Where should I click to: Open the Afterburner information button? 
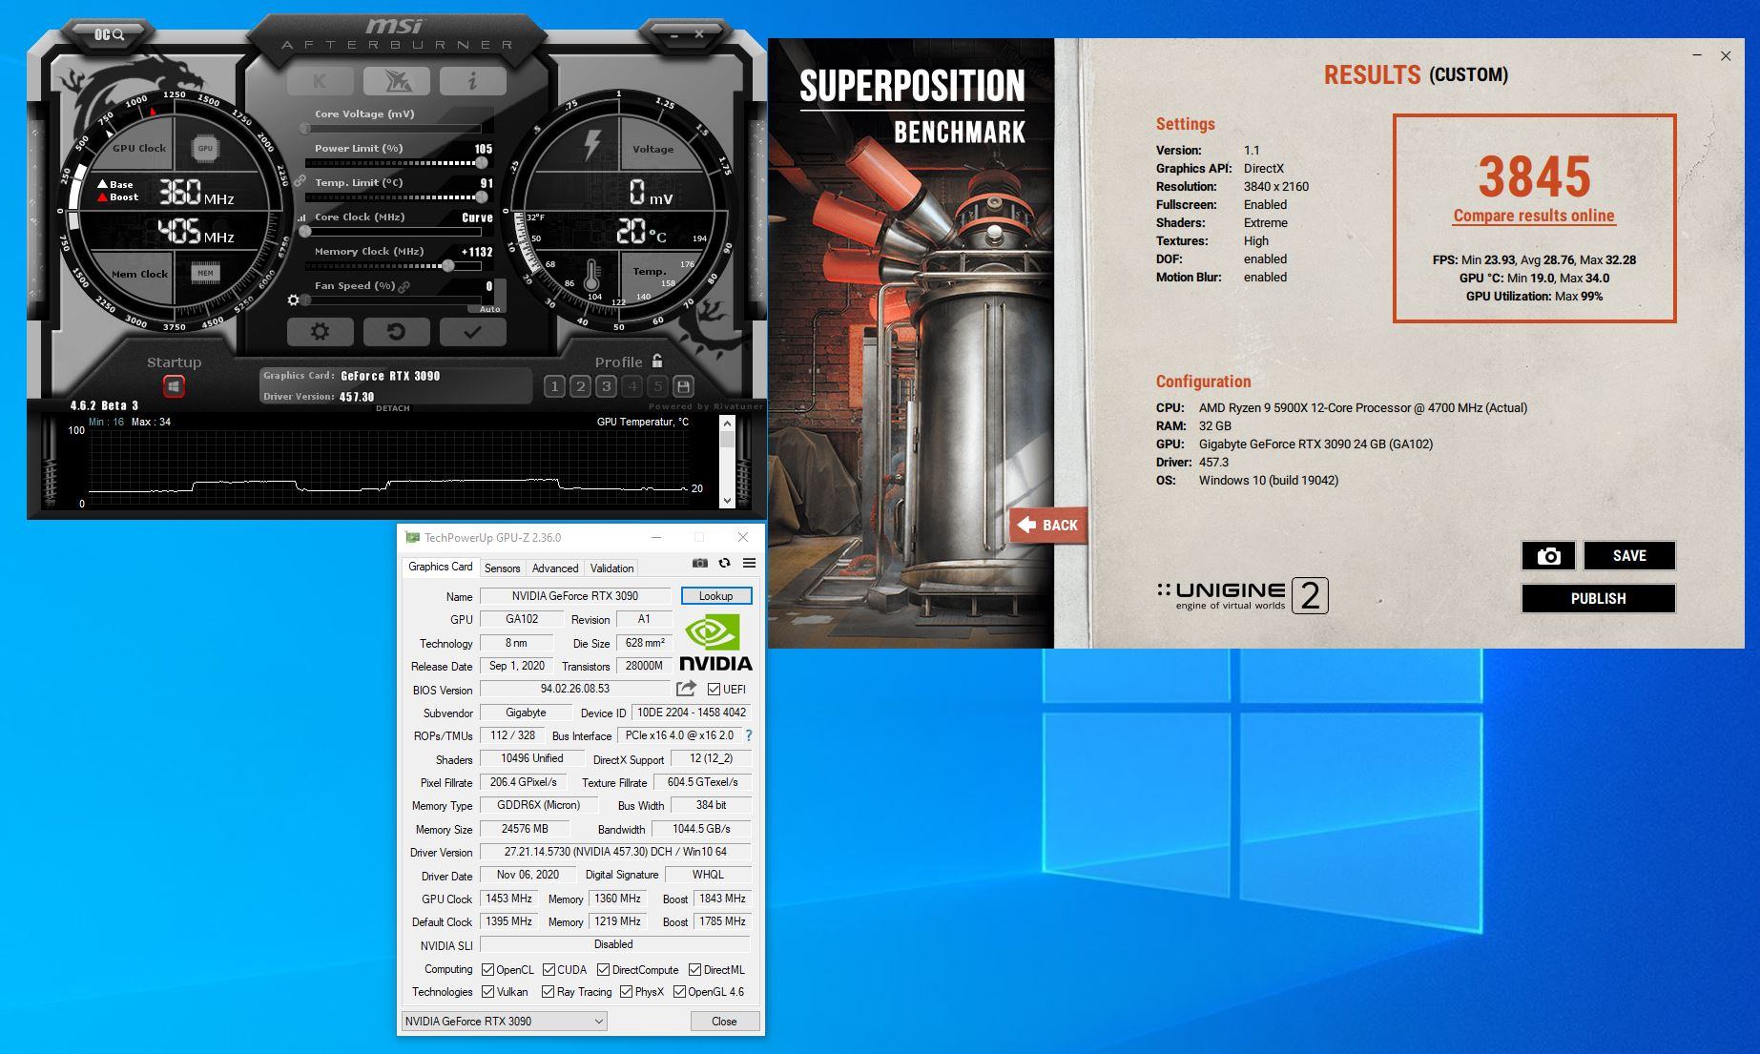coord(472,81)
